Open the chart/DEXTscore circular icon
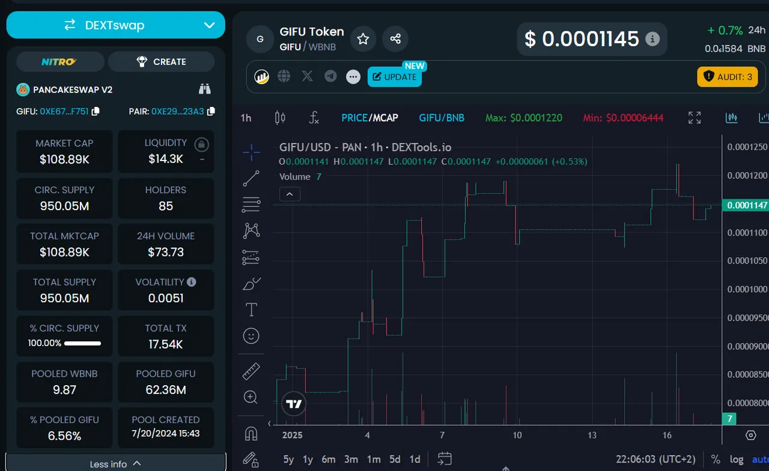Screen dimensions: 769x471 (x=261, y=76)
